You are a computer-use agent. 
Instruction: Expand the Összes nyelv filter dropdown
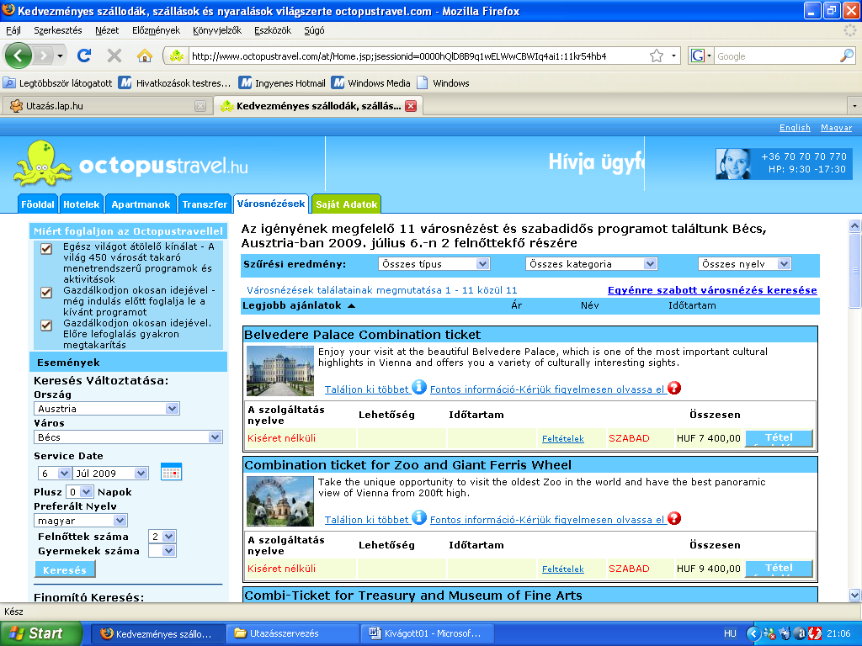point(744,264)
